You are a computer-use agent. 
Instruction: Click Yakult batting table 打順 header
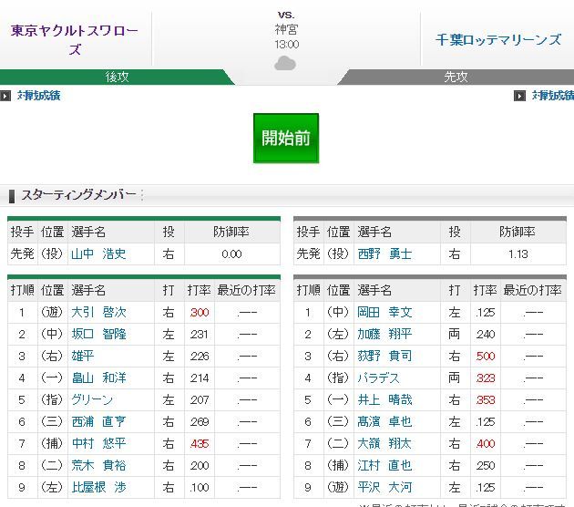[x=23, y=291]
